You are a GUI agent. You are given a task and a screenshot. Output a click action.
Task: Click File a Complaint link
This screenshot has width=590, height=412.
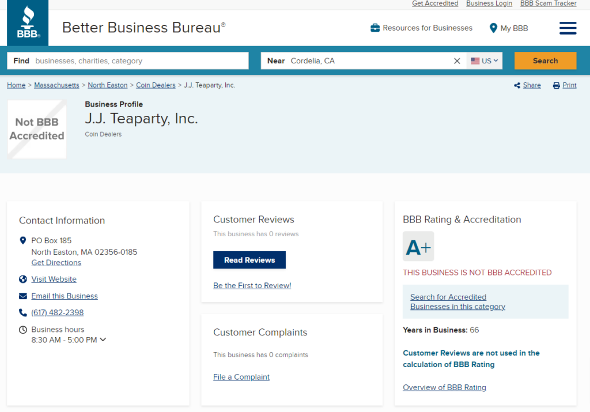(241, 377)
